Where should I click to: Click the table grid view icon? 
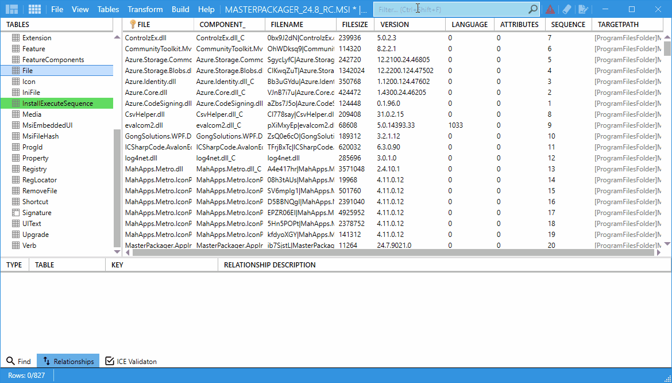[x=34, y=9]
